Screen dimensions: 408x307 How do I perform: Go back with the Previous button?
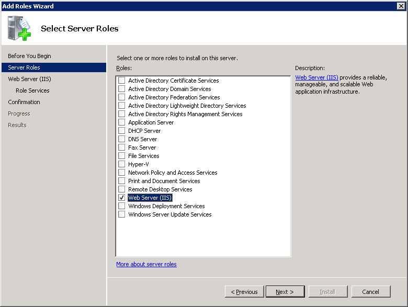pyautogui.click(x=244, y=292)
